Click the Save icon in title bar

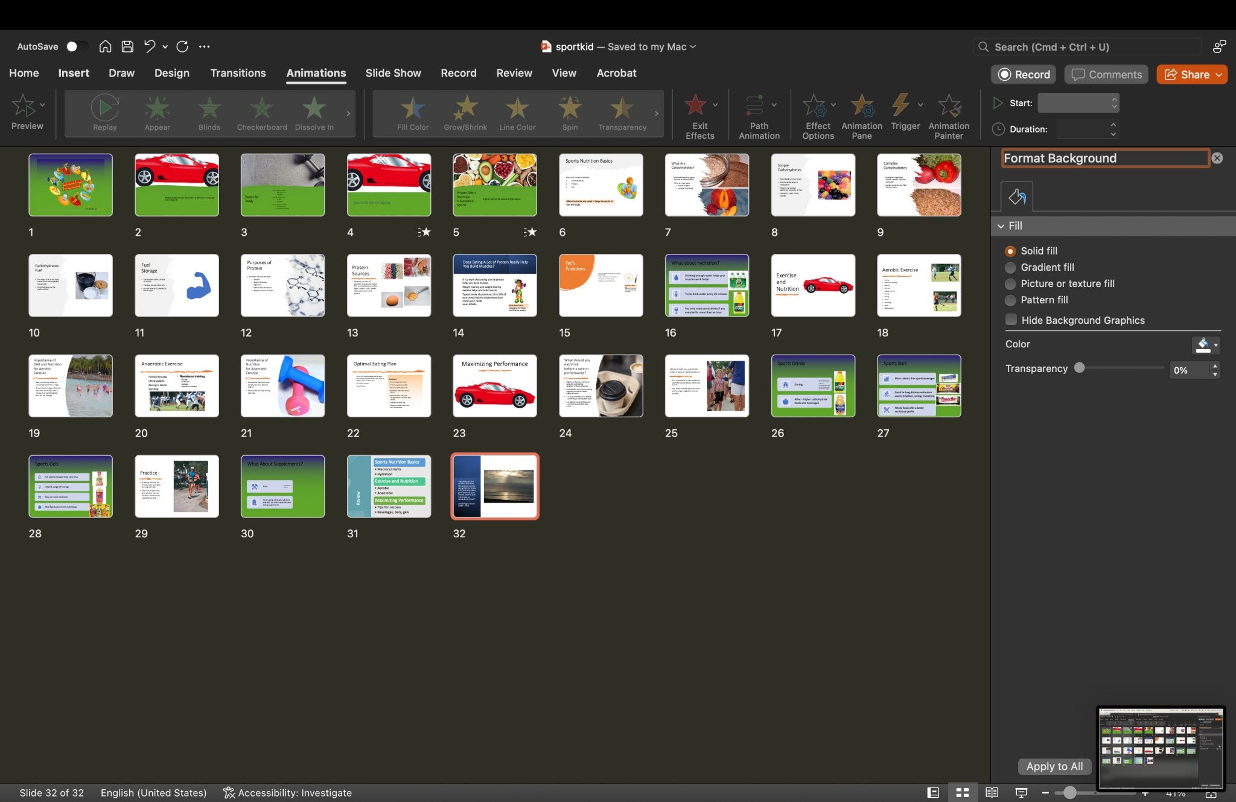coord(127,46)
